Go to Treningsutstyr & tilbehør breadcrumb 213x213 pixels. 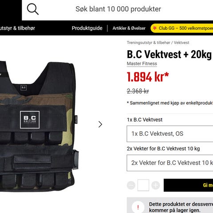tap(149, 43)
